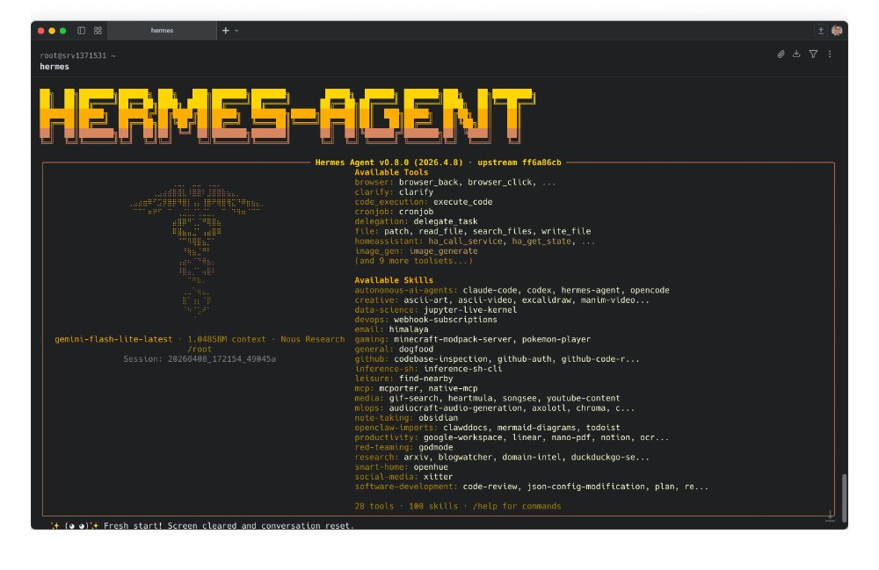This screenshot has height=570, width=879.
Task: Click the 'openclaw-imports: clawddocs' line
Action: pyautogui.click(x=487, y=428)
